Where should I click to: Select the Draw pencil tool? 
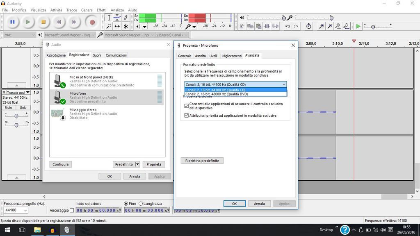[x=126, y=18]
